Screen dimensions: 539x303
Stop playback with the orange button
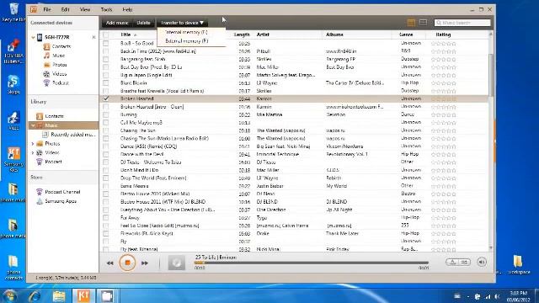tap(127, 263)
